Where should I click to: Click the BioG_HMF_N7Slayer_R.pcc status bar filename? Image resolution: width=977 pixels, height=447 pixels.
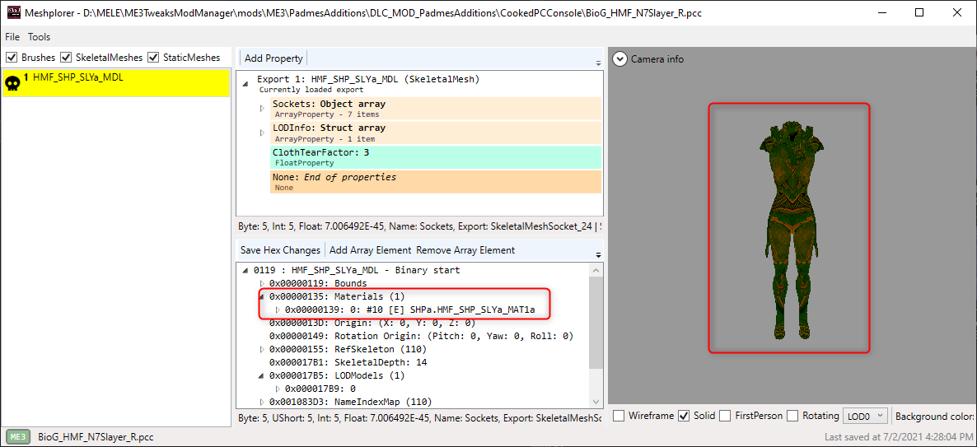[96, 437]
